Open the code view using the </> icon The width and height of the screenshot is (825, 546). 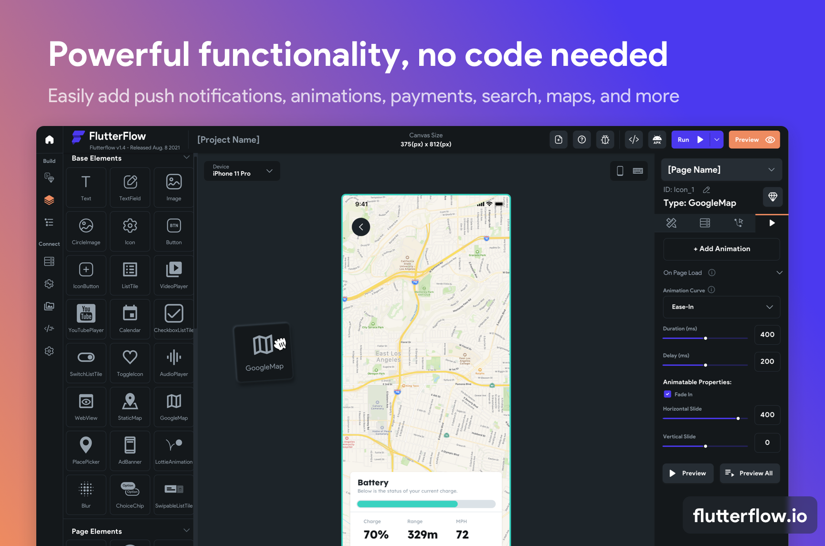[634, 139]
